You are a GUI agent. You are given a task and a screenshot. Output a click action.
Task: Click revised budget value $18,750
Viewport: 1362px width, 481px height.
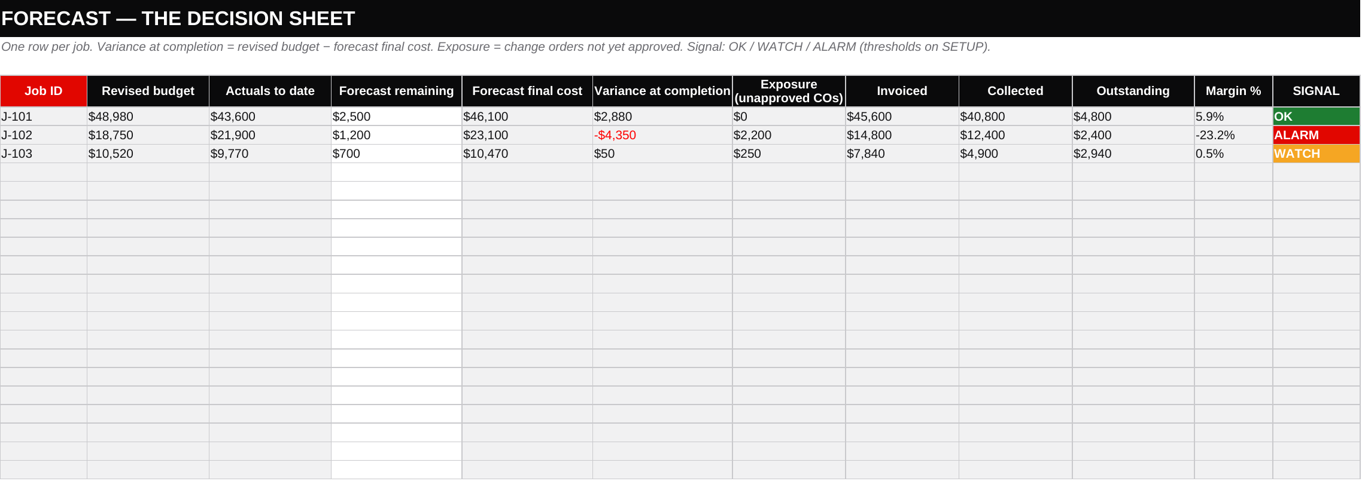[x=148, y=135]
